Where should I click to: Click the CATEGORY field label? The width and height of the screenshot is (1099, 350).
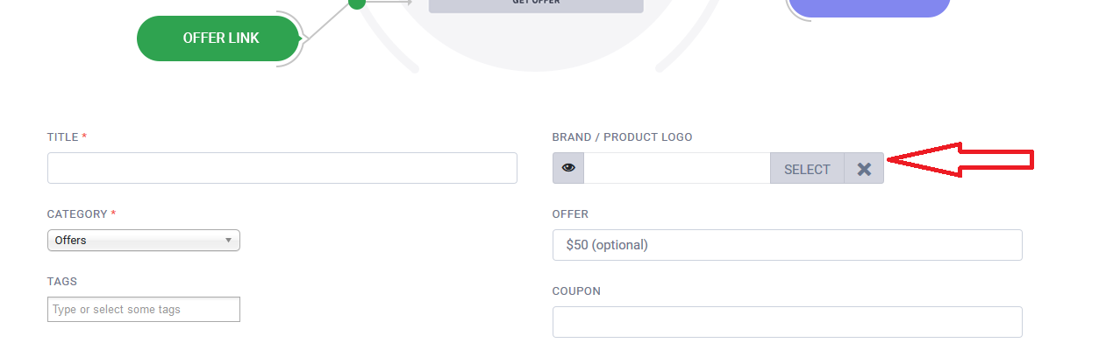(77, 214)
